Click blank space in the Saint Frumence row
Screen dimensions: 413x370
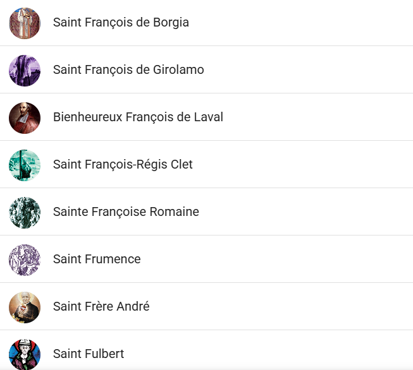click(285, 260)
